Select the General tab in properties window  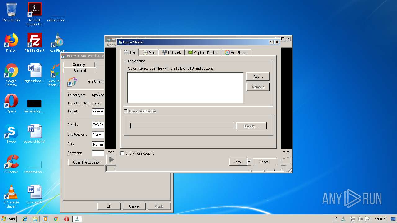click(x=80, y=70)
